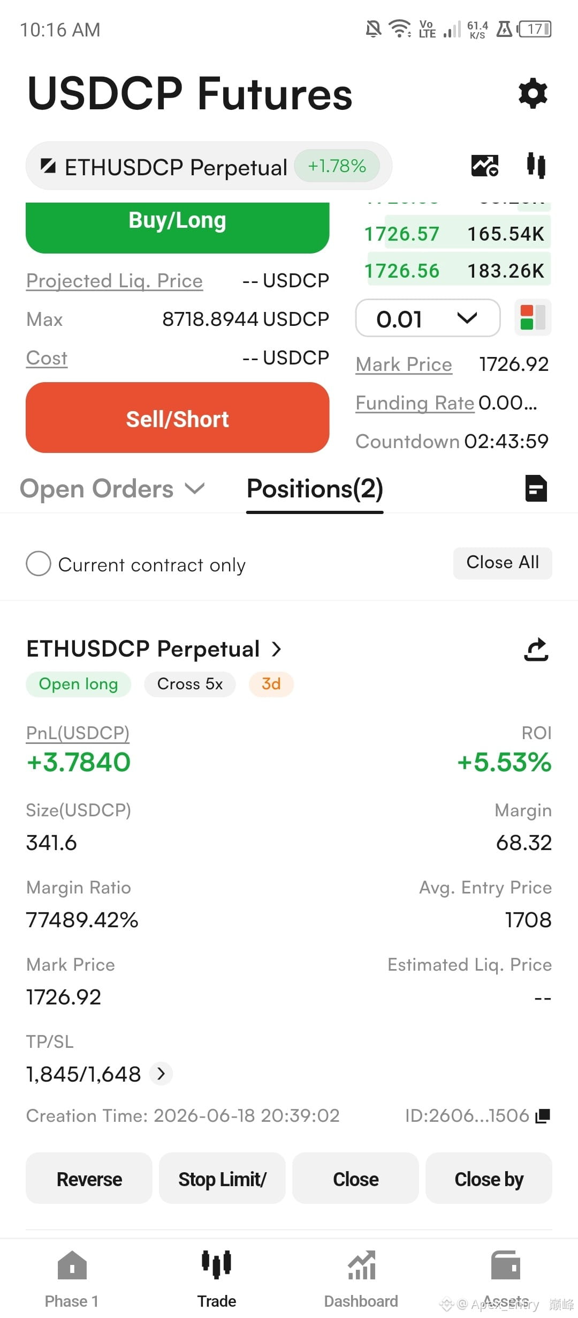Share the ETHUSDCP position

point(536,649)
